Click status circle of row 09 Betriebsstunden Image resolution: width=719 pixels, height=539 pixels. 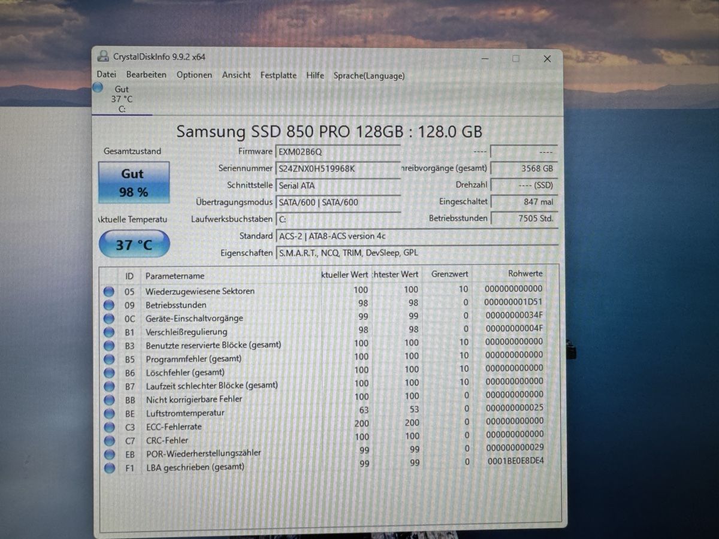pyautogui.click(x=108, y=305)
